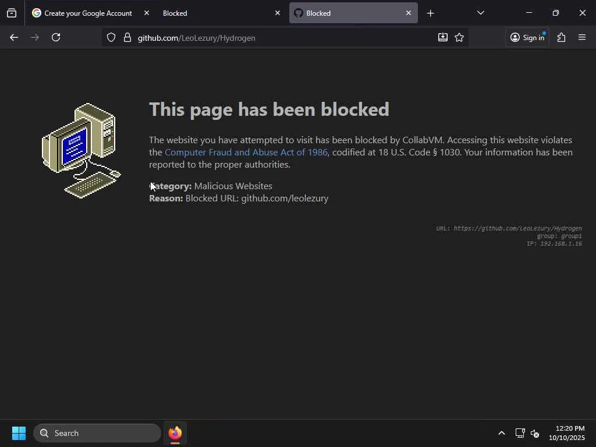Click the forward navigation arrow
Screen dimensions: 596x447
pos(35,38)
